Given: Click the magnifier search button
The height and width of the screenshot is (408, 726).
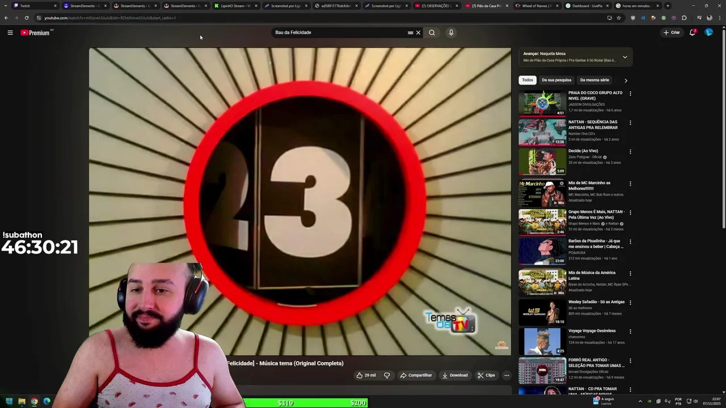Looking at the screenshot, I should click(x=432, y=32).
